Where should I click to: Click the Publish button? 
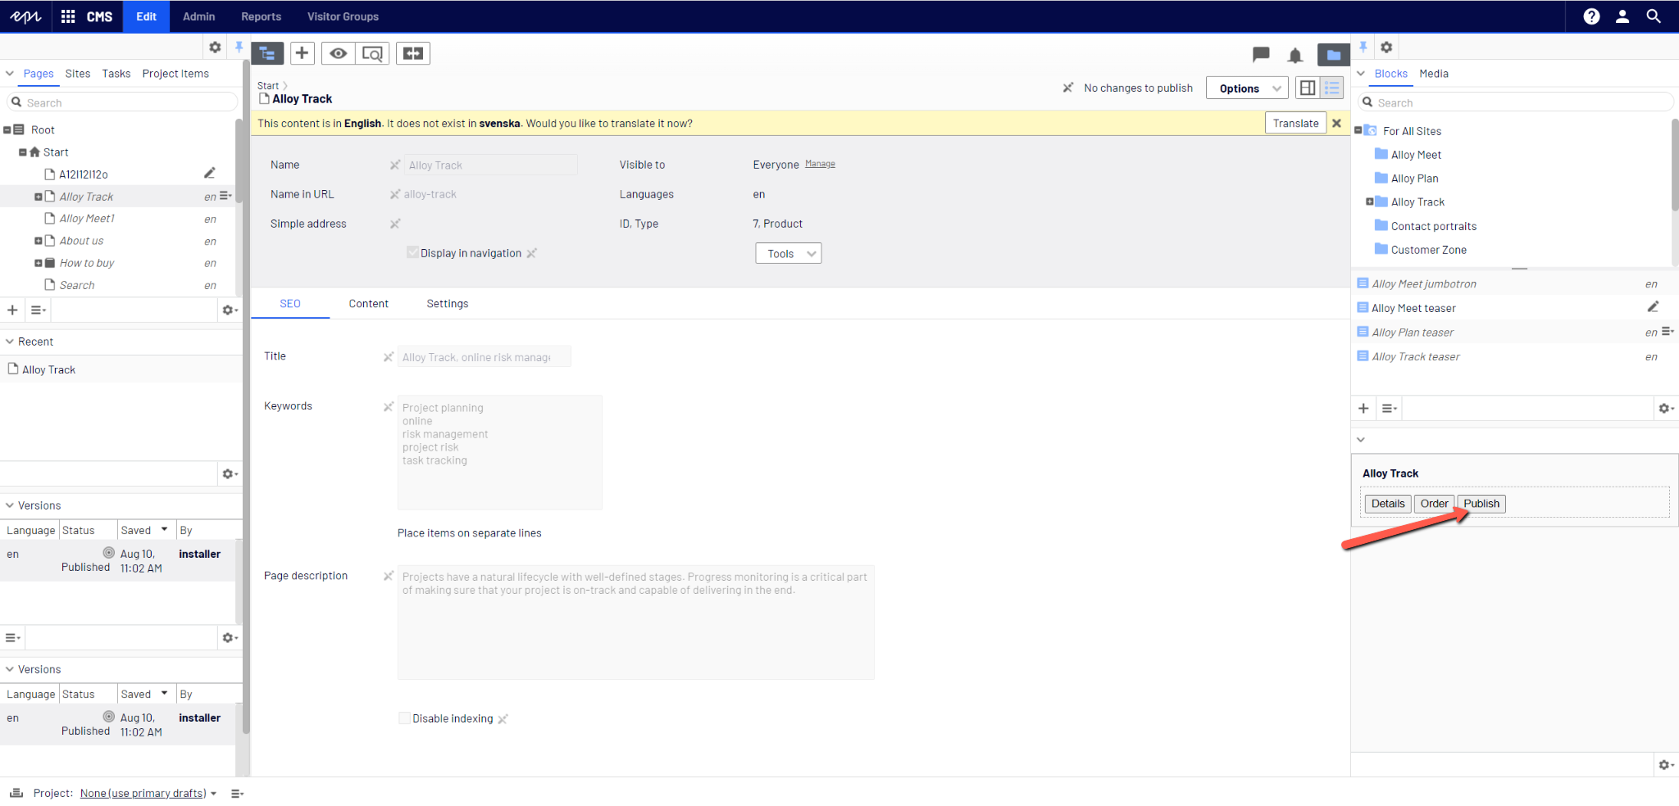1481,503
